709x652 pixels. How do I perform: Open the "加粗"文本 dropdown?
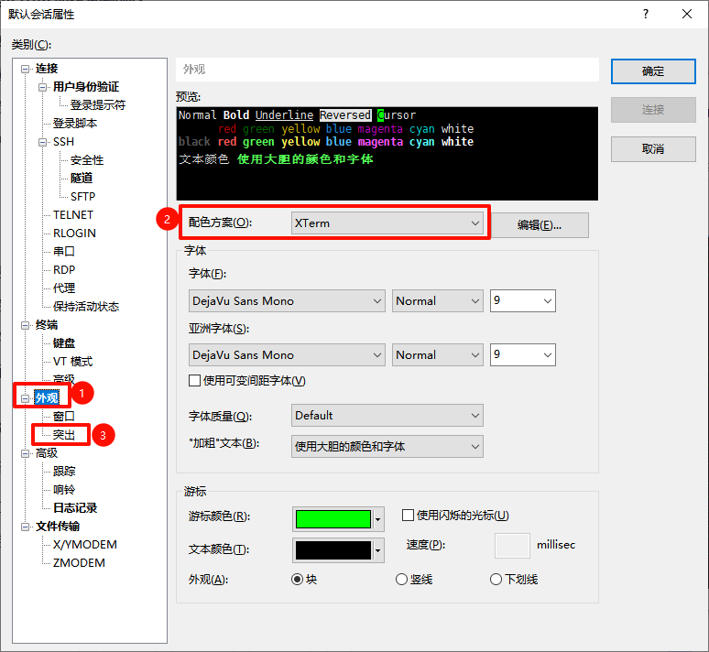coord(387,447)
